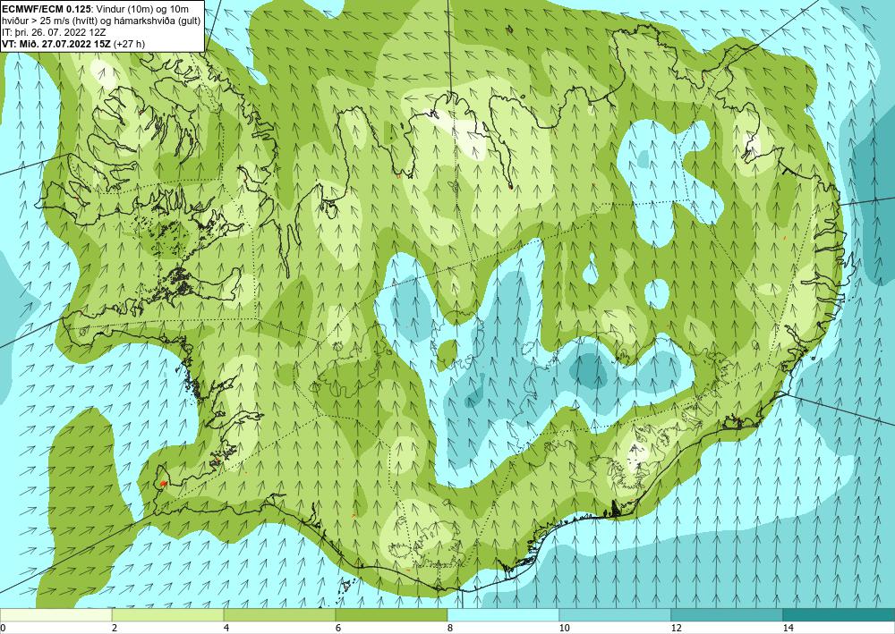Screen dimensions: 895x634
Task: Click the legend scale label '14'
Action: 788,629
